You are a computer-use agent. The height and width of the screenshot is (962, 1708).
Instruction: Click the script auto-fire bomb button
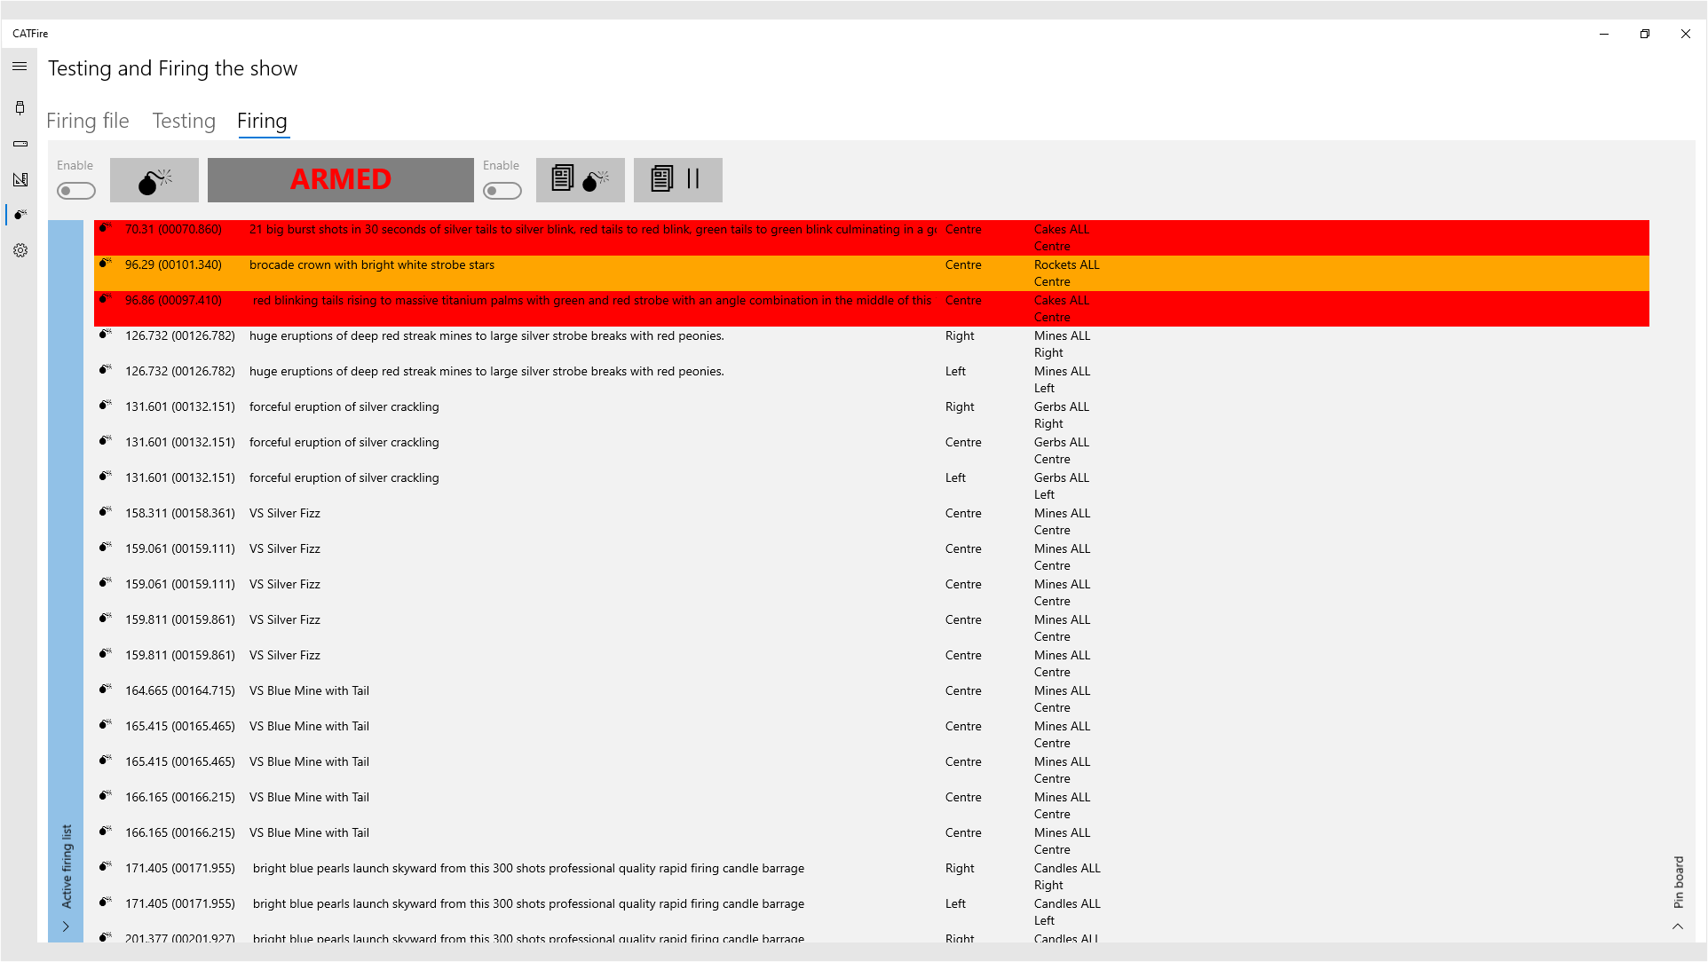[580, 180]
